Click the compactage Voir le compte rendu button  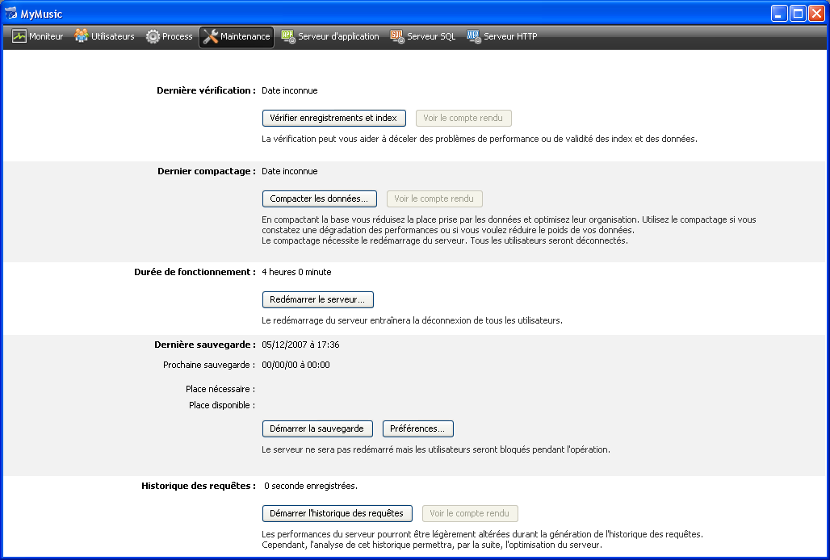click(434, 199)
